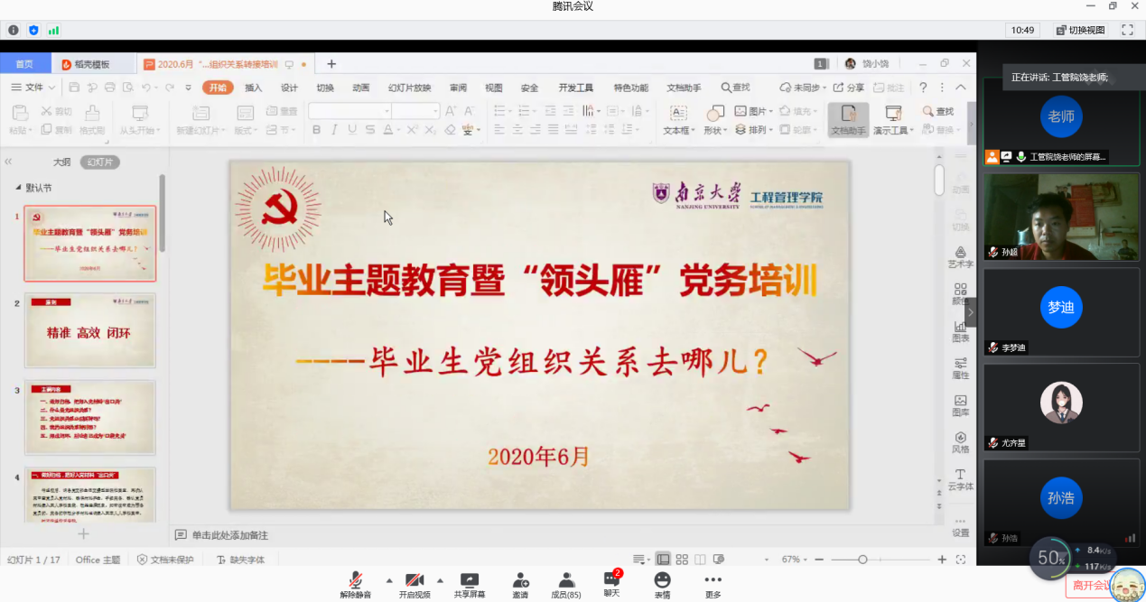Collapse the 默认节 section in slide panel
Image resolution: width=1146 pixels, height=602 pixels.
(19, 188)
